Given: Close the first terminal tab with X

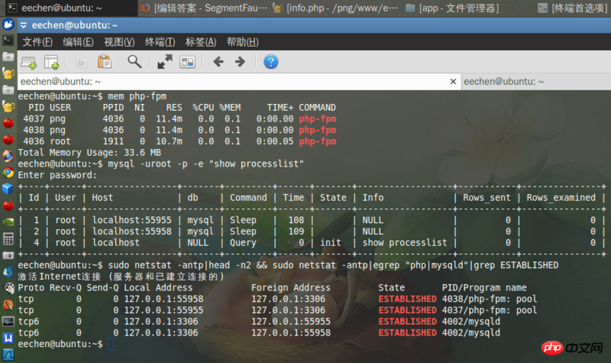Looking at the screenshot, I should pyautogui.click(x=453, y=82).
